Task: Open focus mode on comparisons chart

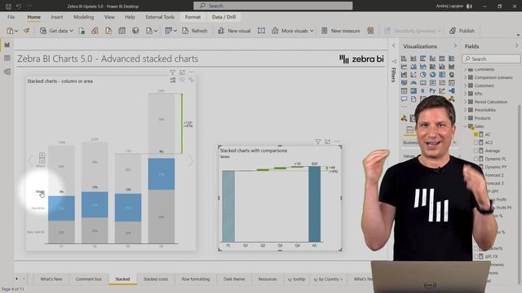Action: coord(328,142)
